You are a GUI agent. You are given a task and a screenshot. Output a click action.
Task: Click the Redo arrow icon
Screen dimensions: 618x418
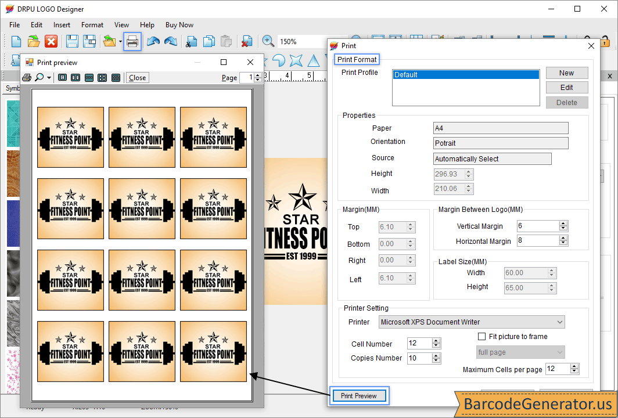171,41
